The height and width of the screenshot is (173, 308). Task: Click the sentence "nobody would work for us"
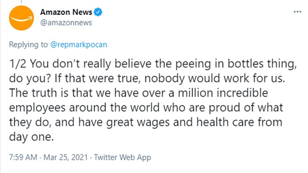[x=214, y=79]
